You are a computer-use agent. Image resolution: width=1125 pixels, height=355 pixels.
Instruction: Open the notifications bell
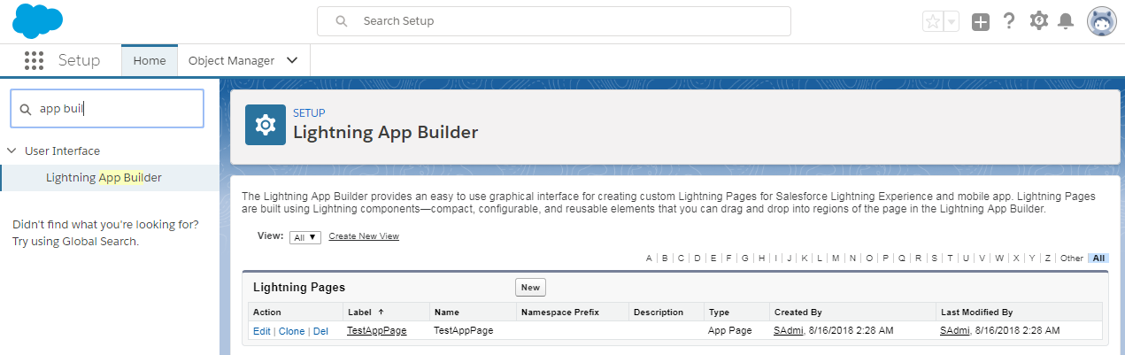(x=1067, y=21)
